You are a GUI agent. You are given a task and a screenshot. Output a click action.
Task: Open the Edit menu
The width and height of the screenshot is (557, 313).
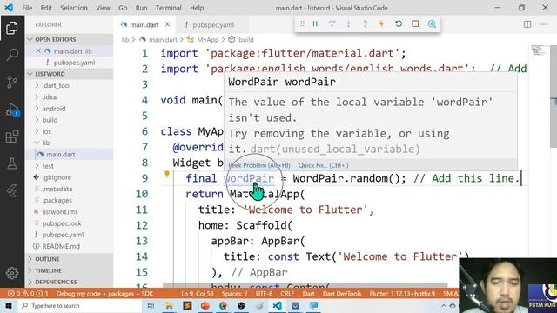(46, 8)
